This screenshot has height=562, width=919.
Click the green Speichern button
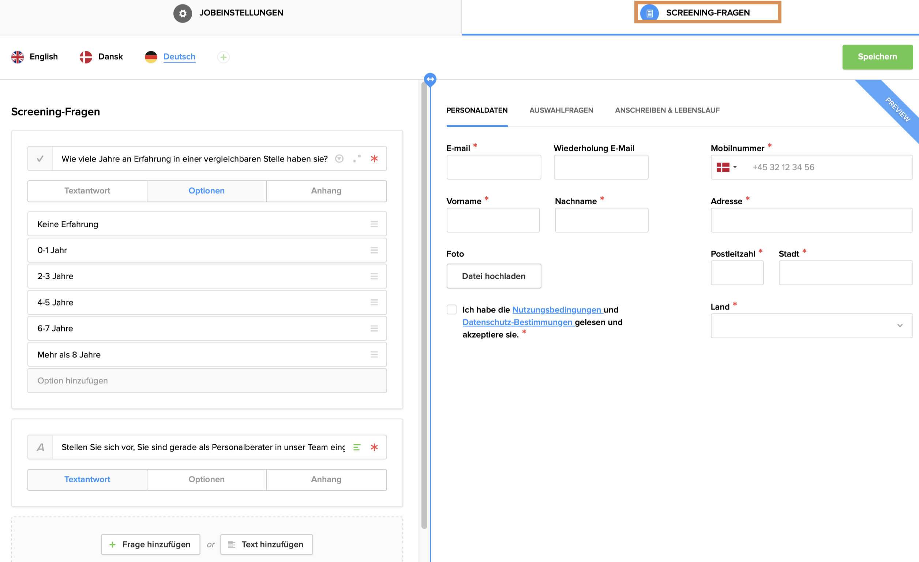[x=877, y=57]
